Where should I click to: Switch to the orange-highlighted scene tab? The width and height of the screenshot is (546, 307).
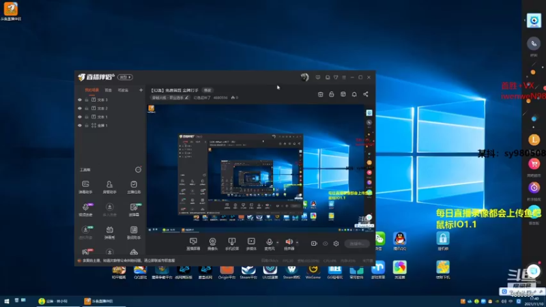pos(91,90)
